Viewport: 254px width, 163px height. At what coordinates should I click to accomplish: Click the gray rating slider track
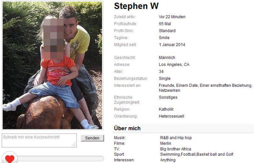(61, 158)
